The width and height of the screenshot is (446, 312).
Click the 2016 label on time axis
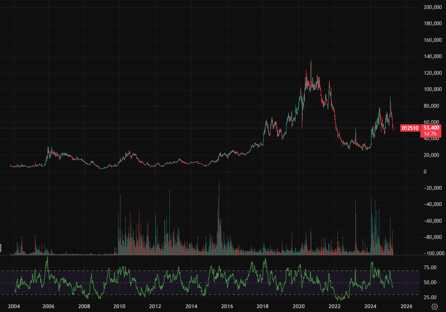pyautogui.click(x=227, y=306)
